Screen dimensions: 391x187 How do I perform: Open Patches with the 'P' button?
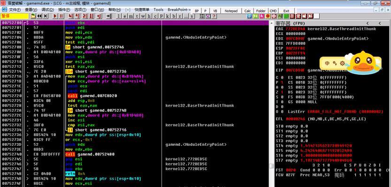pos(161,16)
